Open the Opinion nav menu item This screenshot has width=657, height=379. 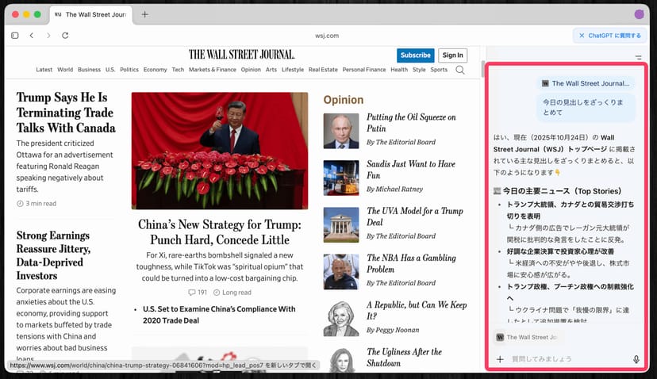[251, 70]
